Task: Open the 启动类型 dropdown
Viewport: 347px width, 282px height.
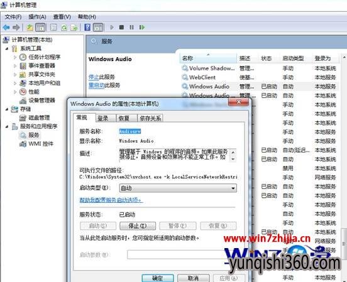Action: pos(178,188)
